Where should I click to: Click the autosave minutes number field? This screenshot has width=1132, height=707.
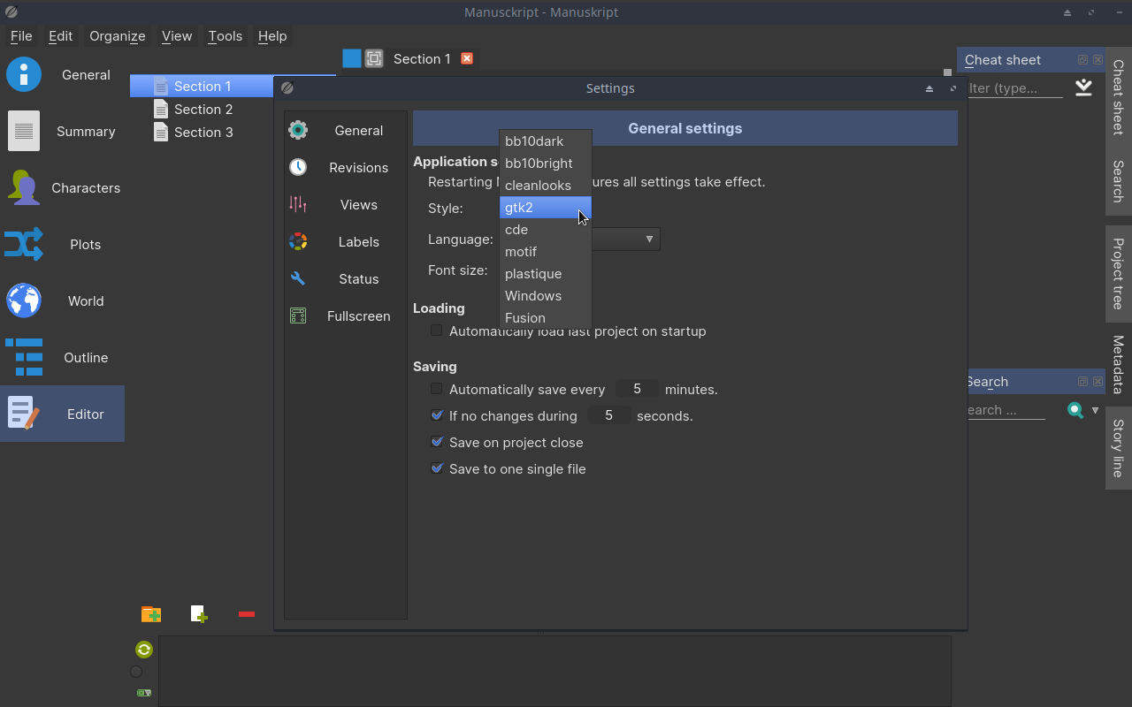pos(637,389)
